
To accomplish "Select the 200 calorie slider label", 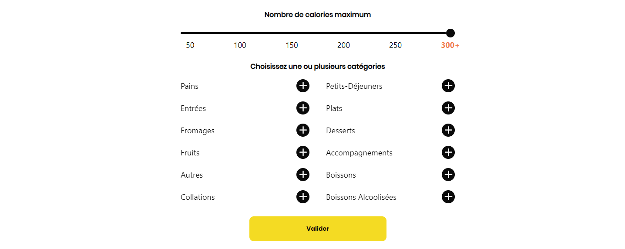I will click(343, 45).
